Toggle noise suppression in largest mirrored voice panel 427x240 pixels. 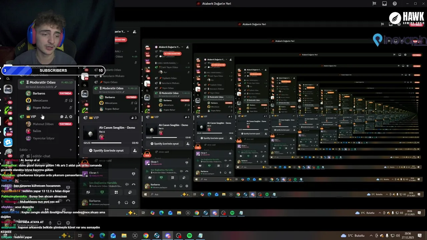pos(127,184)
